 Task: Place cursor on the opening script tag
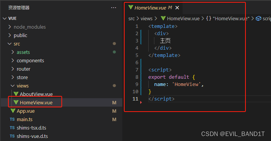[160, 70]
